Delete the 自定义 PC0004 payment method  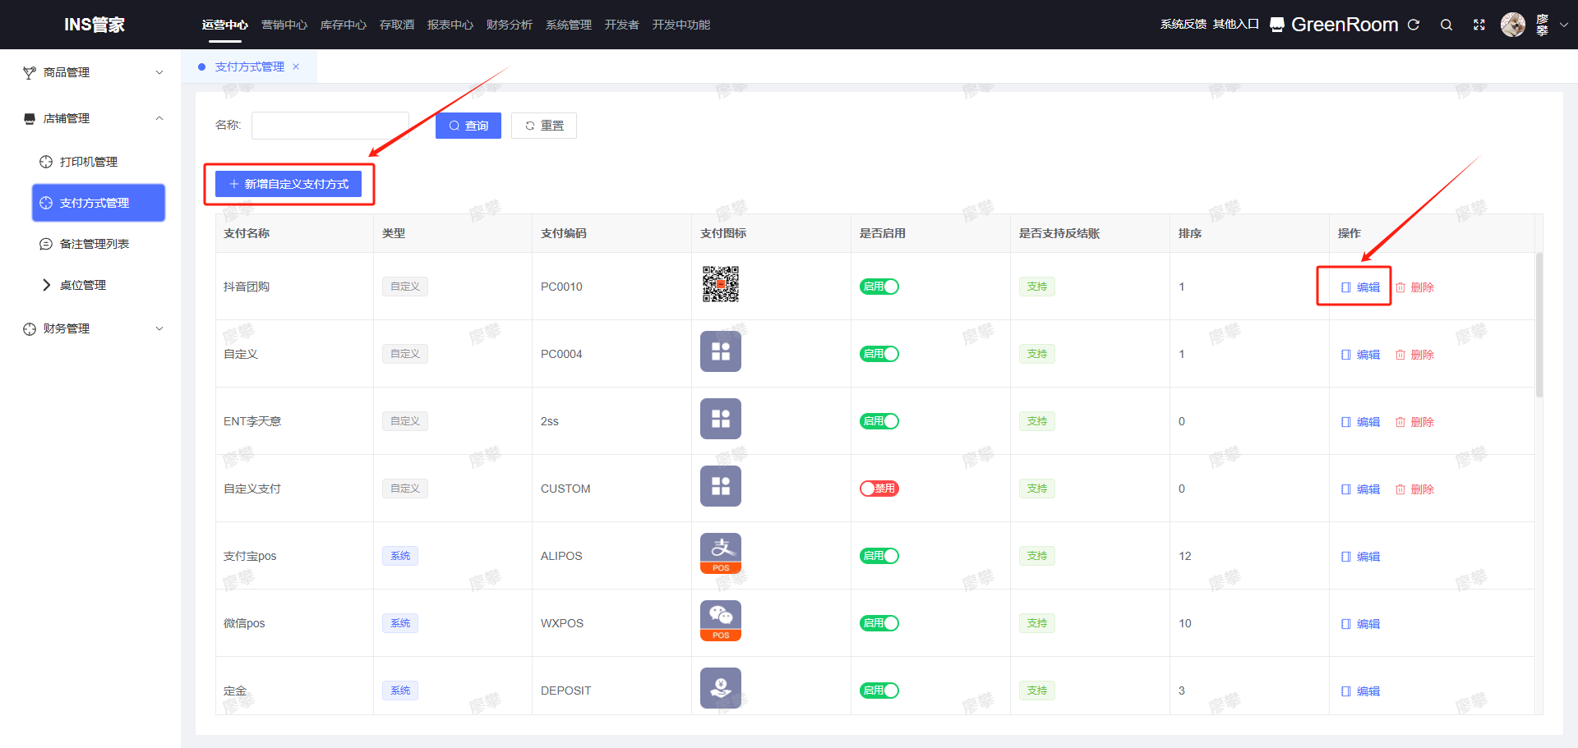1414,355
